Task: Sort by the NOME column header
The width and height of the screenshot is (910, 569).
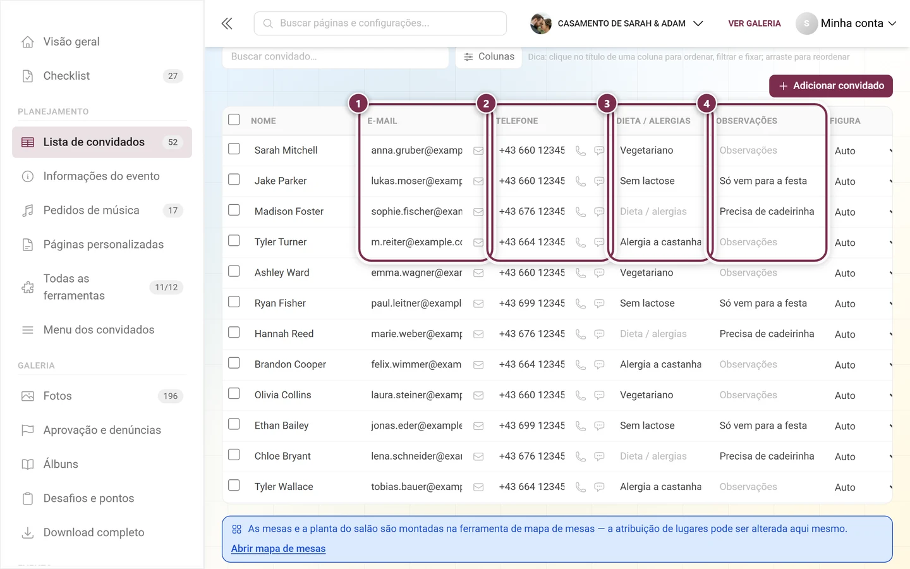Action: tap(264, 121)
